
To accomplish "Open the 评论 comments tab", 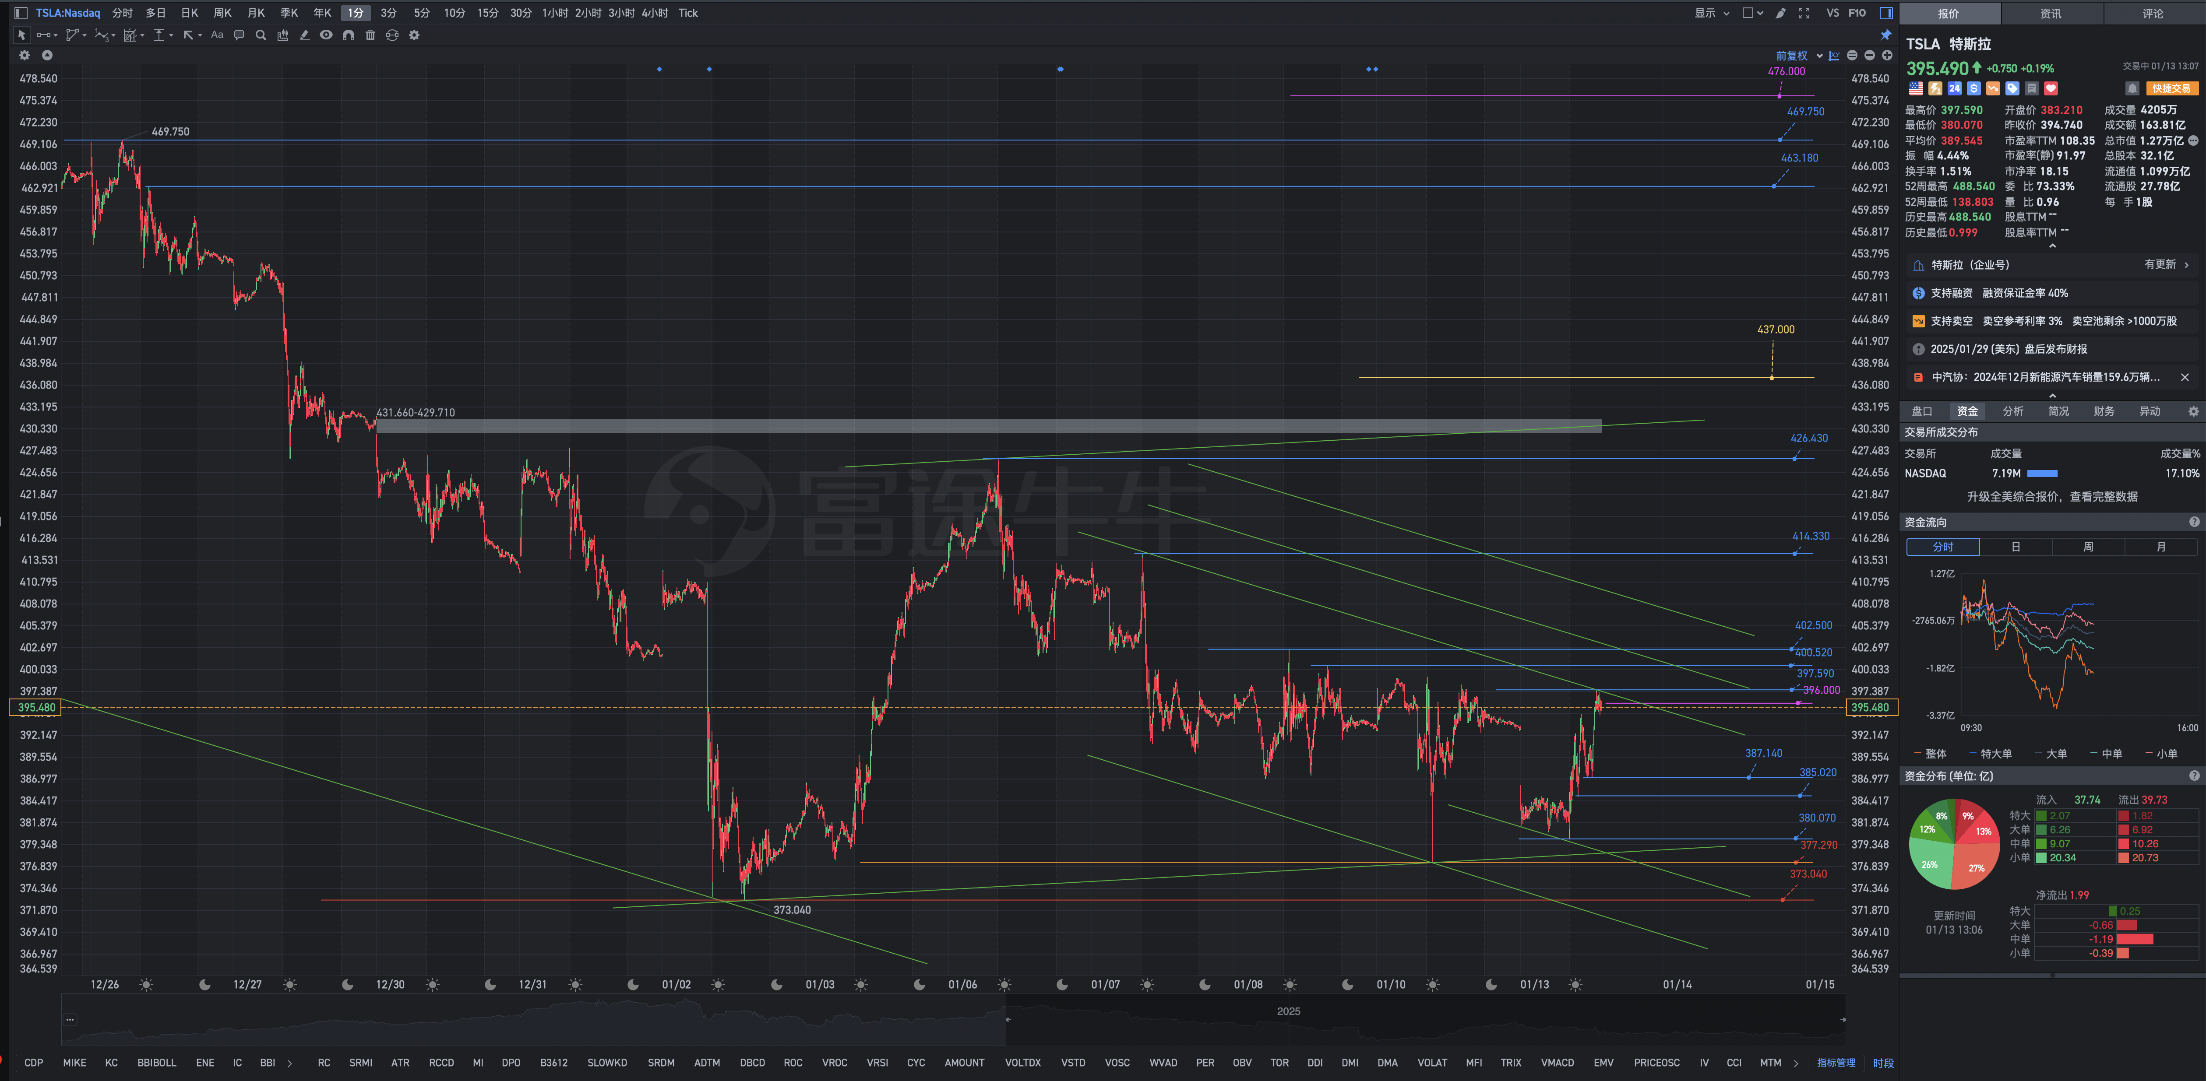I will [2153, 13].
